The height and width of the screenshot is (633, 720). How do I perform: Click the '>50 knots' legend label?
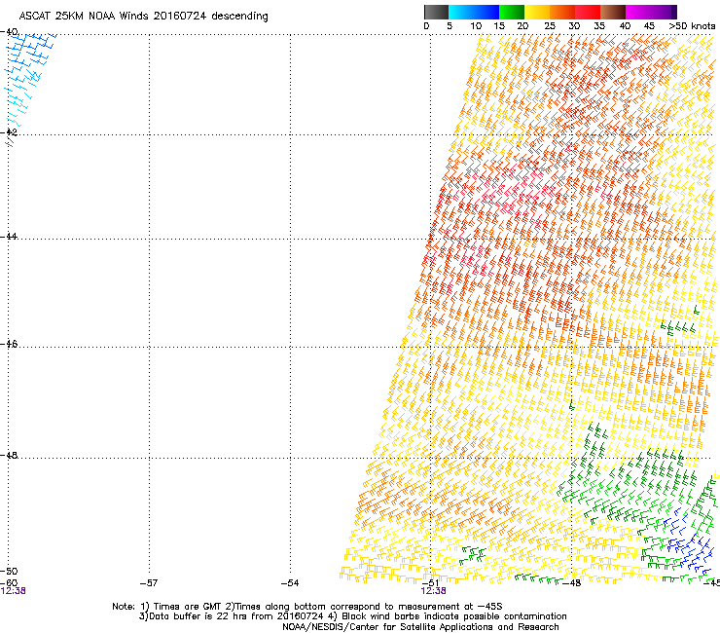692,26
